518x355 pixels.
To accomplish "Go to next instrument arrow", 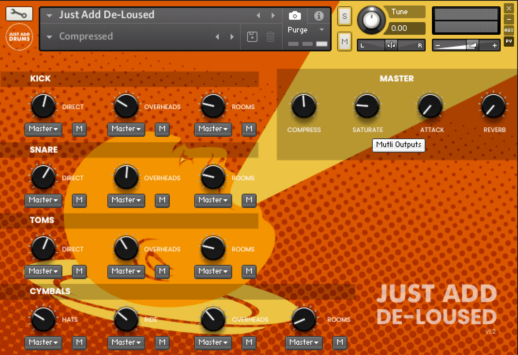I will [x=273, y=15].
